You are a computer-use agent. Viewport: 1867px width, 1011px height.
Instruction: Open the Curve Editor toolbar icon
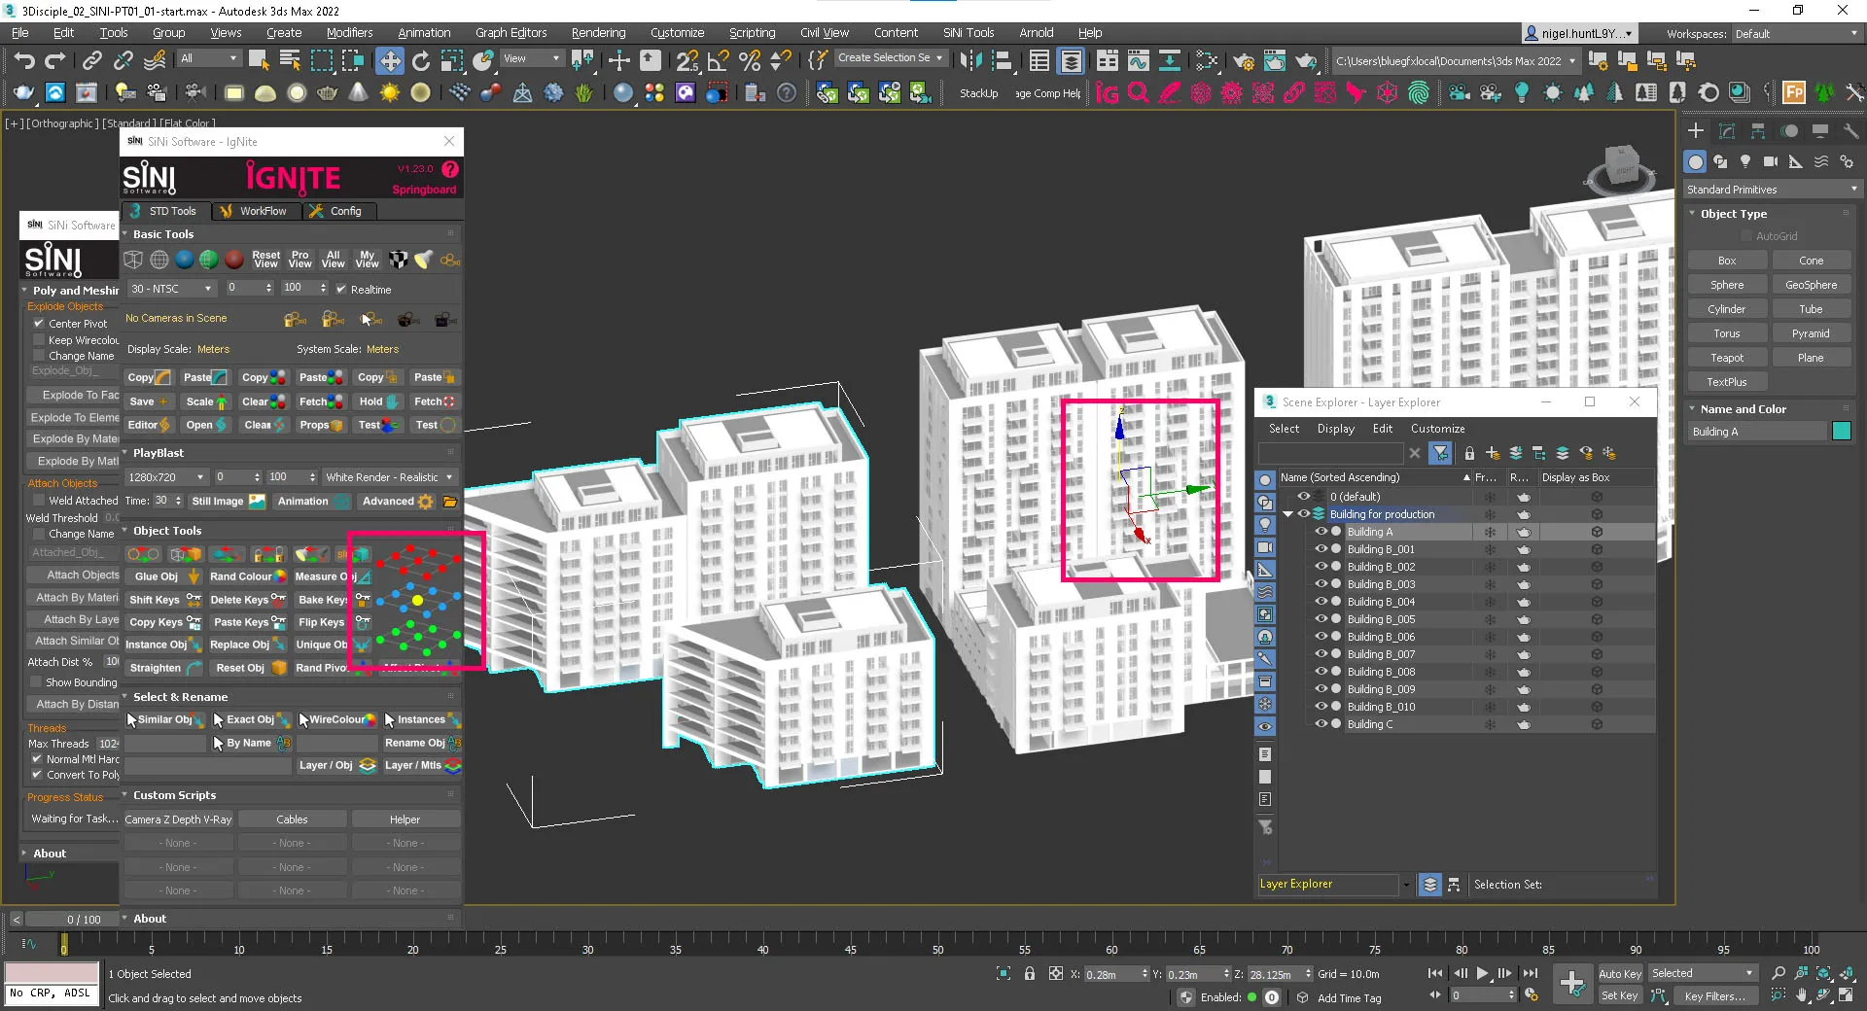pyautogui.click(x=1139, y=61)
